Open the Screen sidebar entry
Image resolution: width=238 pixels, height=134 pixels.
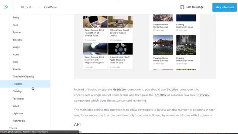tap(16, 69)
